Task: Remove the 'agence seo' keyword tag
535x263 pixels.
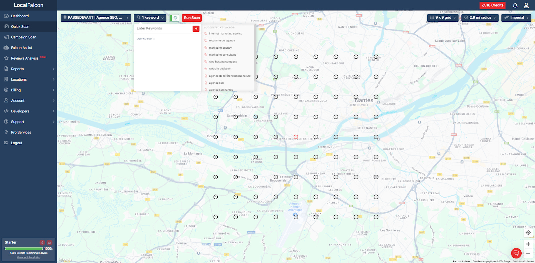Action: pyautogui.click(x=154, y=39)
